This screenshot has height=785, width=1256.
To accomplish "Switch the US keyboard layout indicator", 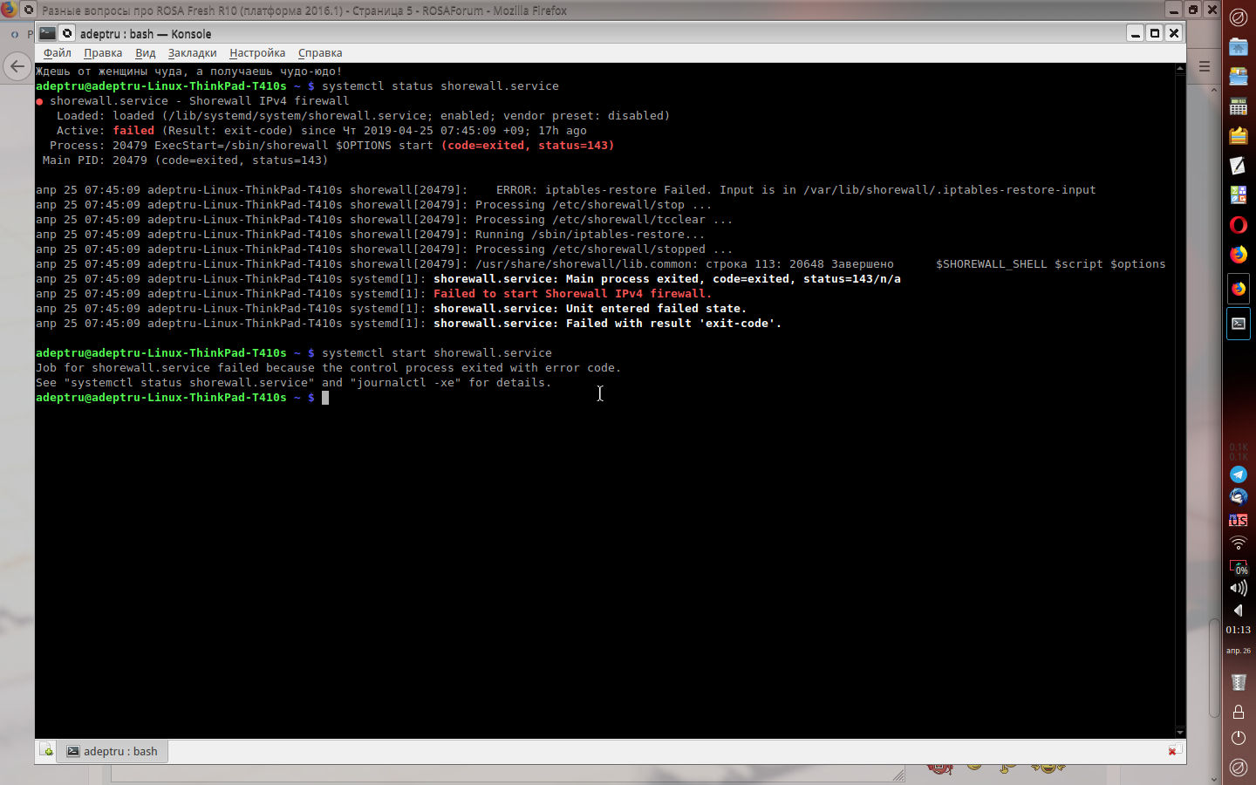I will coord(1238,520).
